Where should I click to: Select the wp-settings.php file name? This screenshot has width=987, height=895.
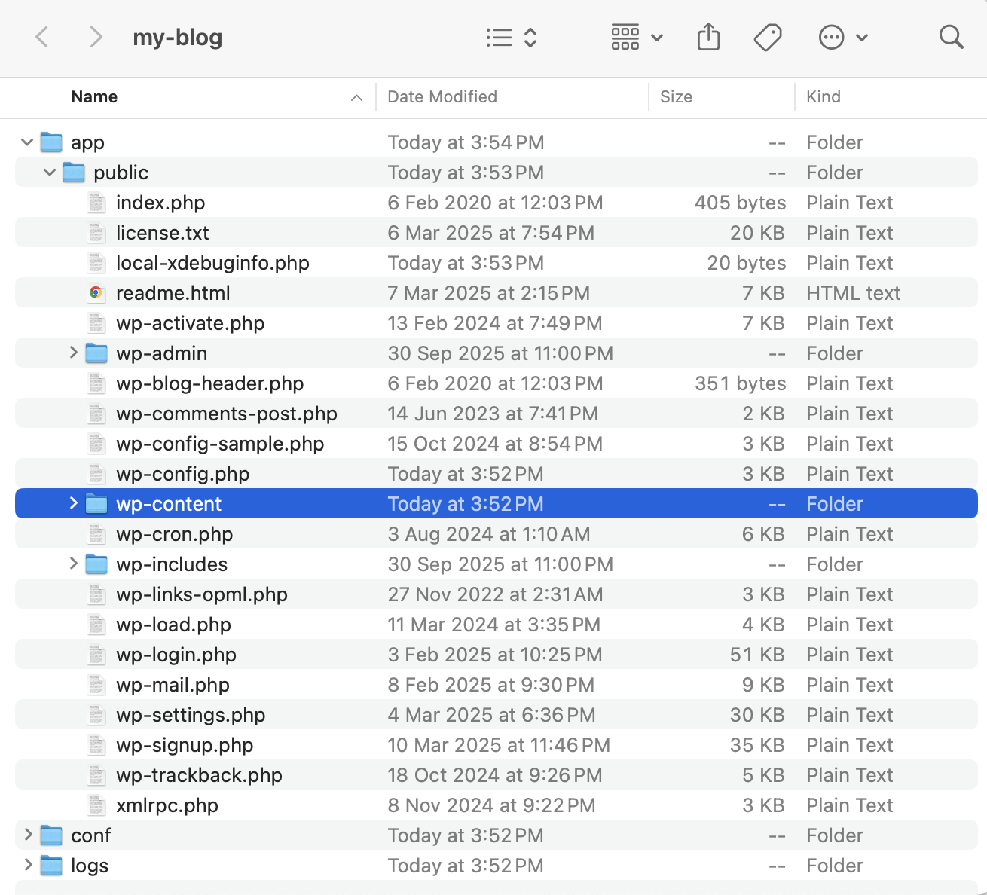191,715
